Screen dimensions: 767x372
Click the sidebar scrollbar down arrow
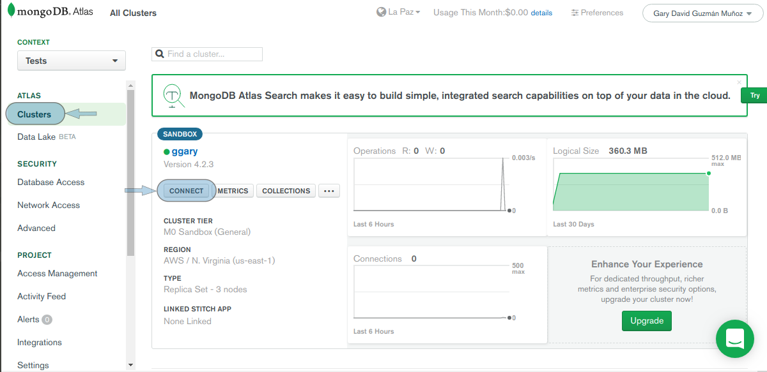(x=130, y=365)
